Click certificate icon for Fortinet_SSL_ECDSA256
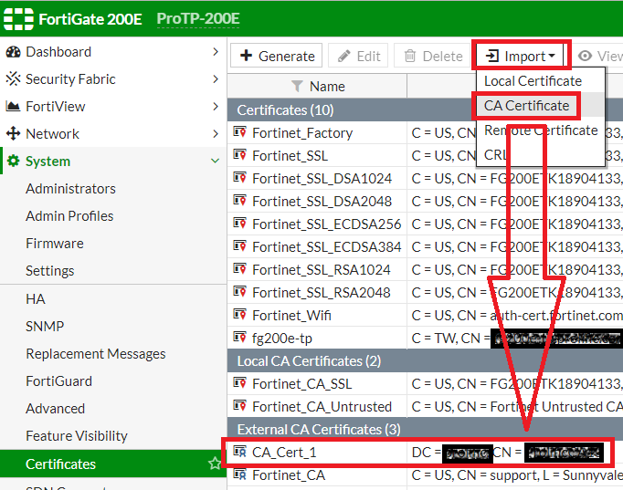 pos(239,223)
